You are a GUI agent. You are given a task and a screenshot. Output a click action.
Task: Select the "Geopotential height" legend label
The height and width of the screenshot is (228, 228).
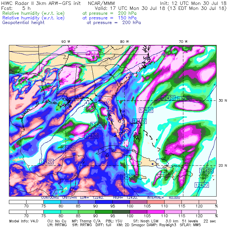pyautogui.click(x=23, y=23)
